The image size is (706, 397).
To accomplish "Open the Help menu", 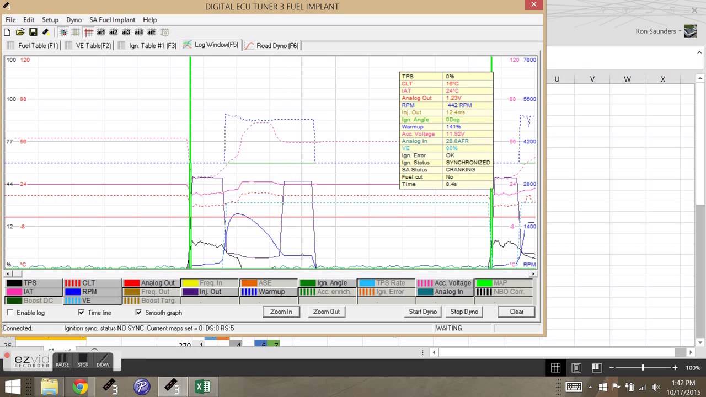I will tap(149, 19).
